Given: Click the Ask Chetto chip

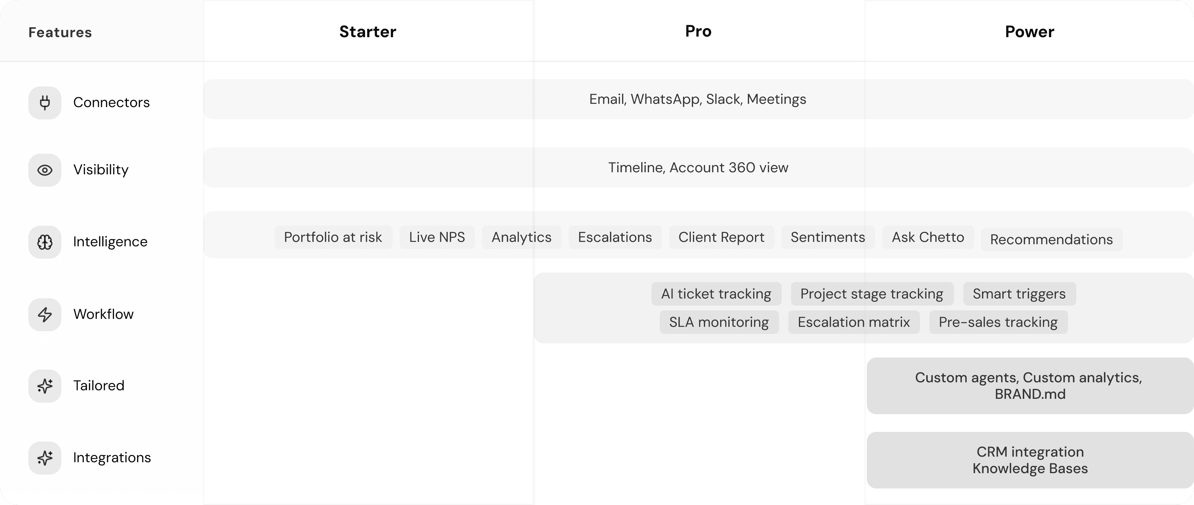Looking at the screenshot, I should click(x=927, y=237).
